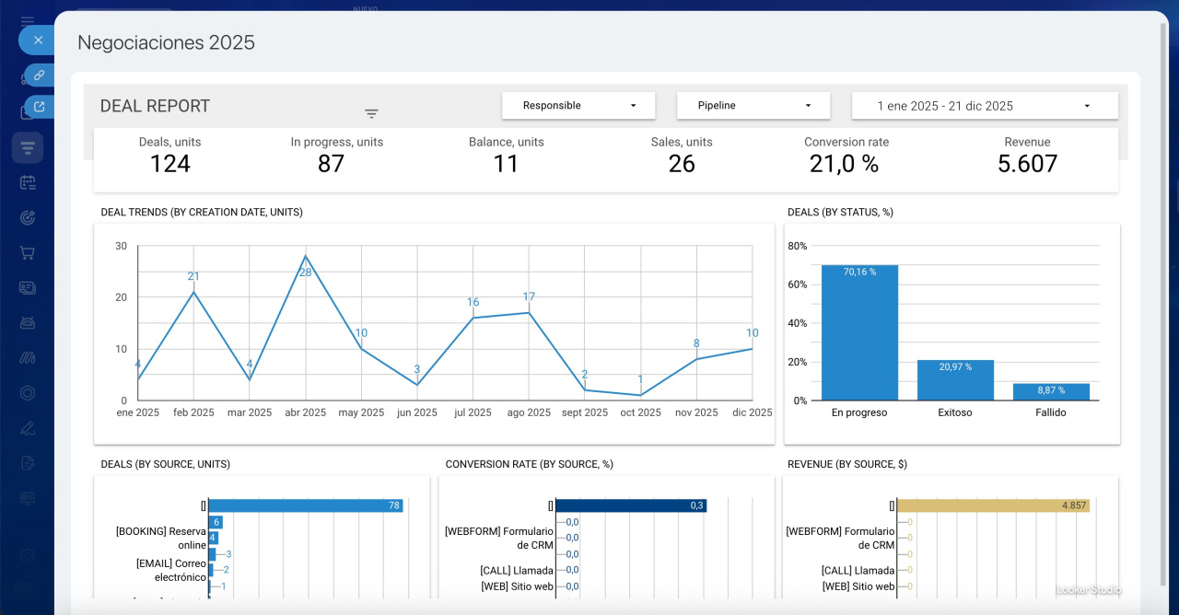Screen dimensions: 1179x615
Task: Click the contact card sidebar icon
Action: (28, 287)
